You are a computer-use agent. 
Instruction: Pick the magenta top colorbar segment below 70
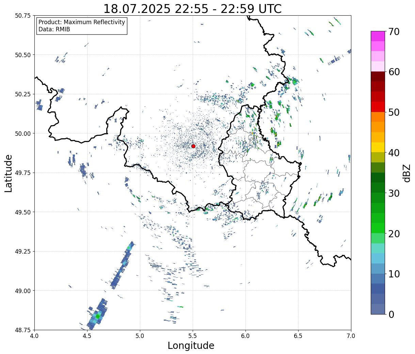(x=378, y=36)
